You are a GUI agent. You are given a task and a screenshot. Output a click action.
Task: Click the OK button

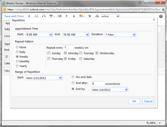pos(134,101)
